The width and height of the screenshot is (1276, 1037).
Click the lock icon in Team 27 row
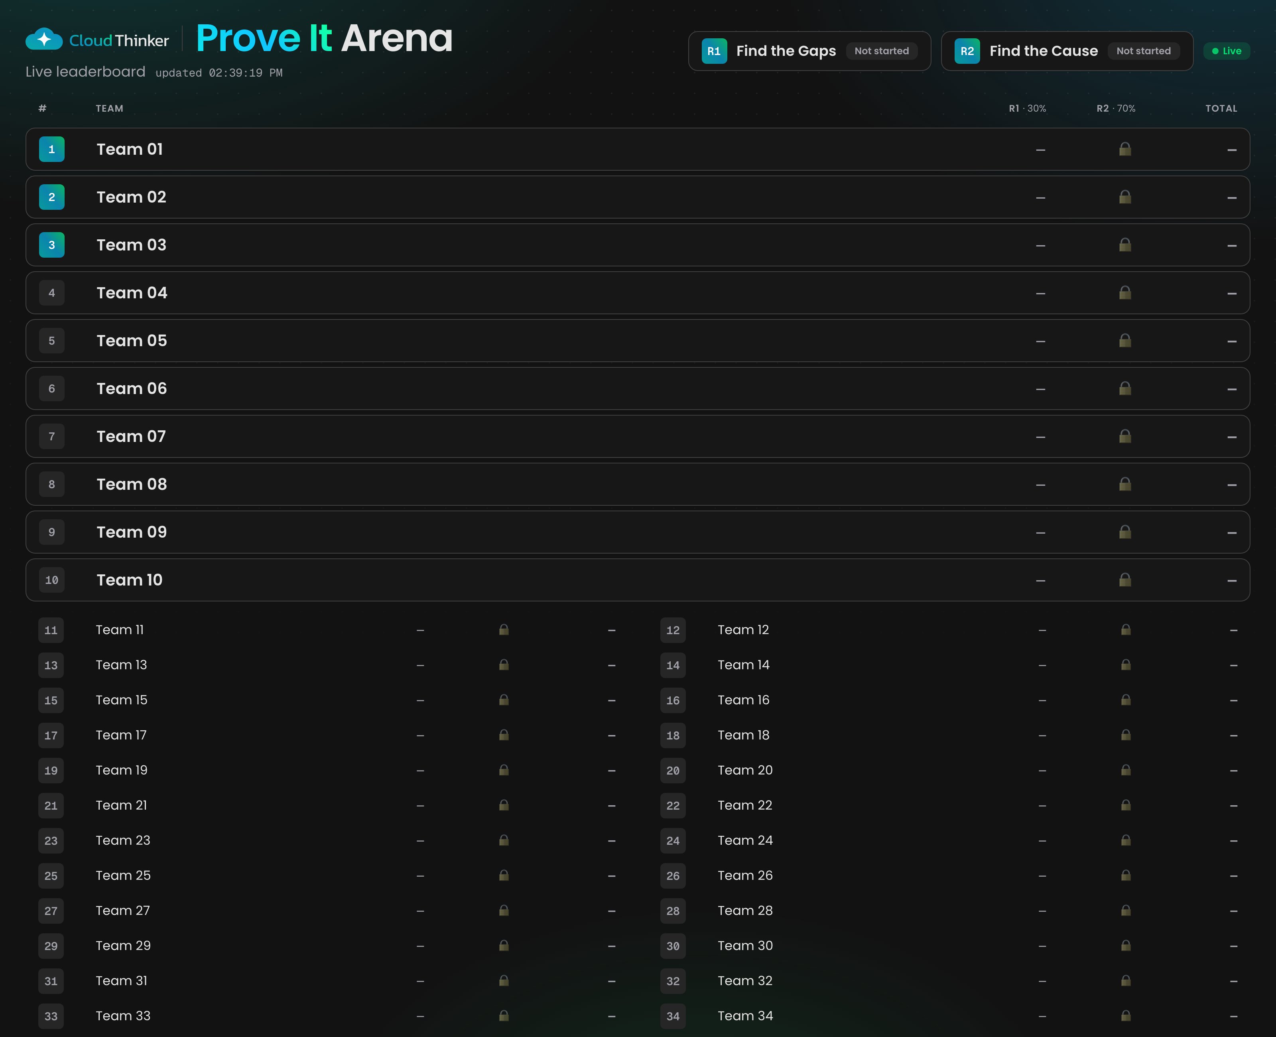click(504, 910)
